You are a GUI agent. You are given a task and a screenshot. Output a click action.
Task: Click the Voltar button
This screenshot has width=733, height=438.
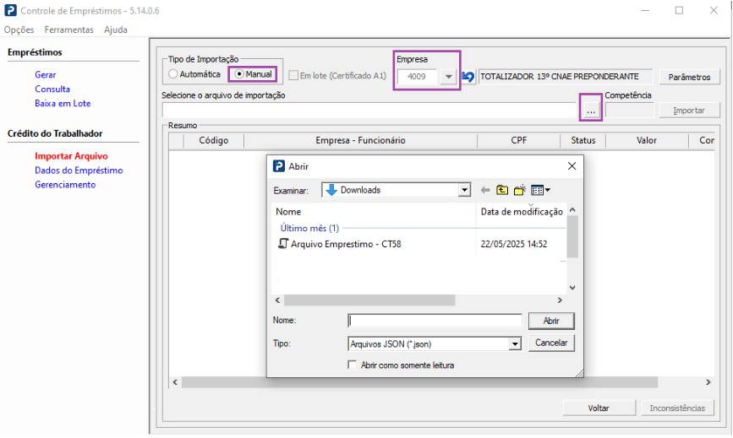click(599, 408)
